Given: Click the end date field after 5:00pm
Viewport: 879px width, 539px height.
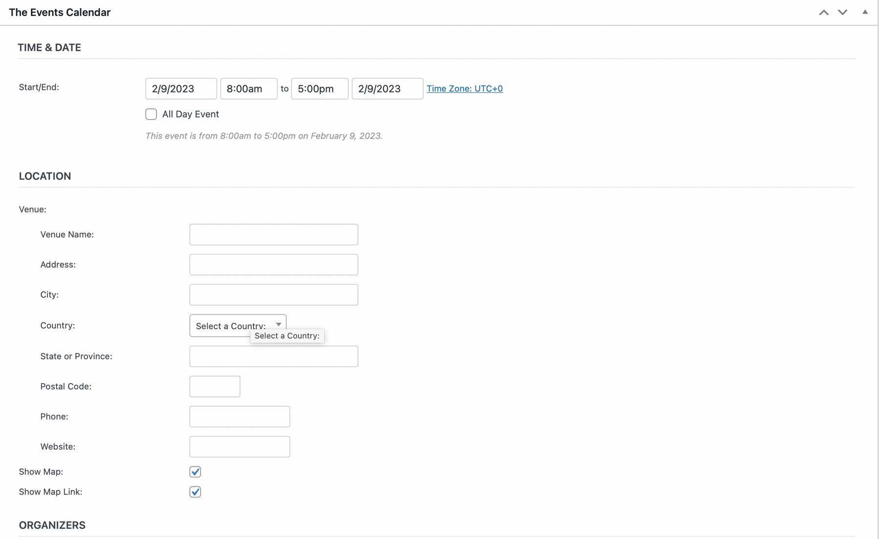Looking at the screenshot, I should [387, 88].
